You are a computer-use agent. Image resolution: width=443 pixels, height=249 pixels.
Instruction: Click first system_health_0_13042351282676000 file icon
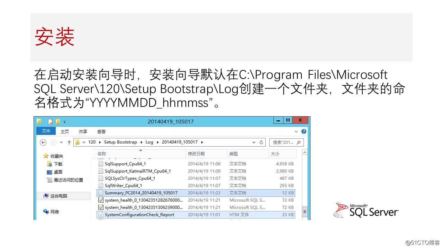point(101,200)
